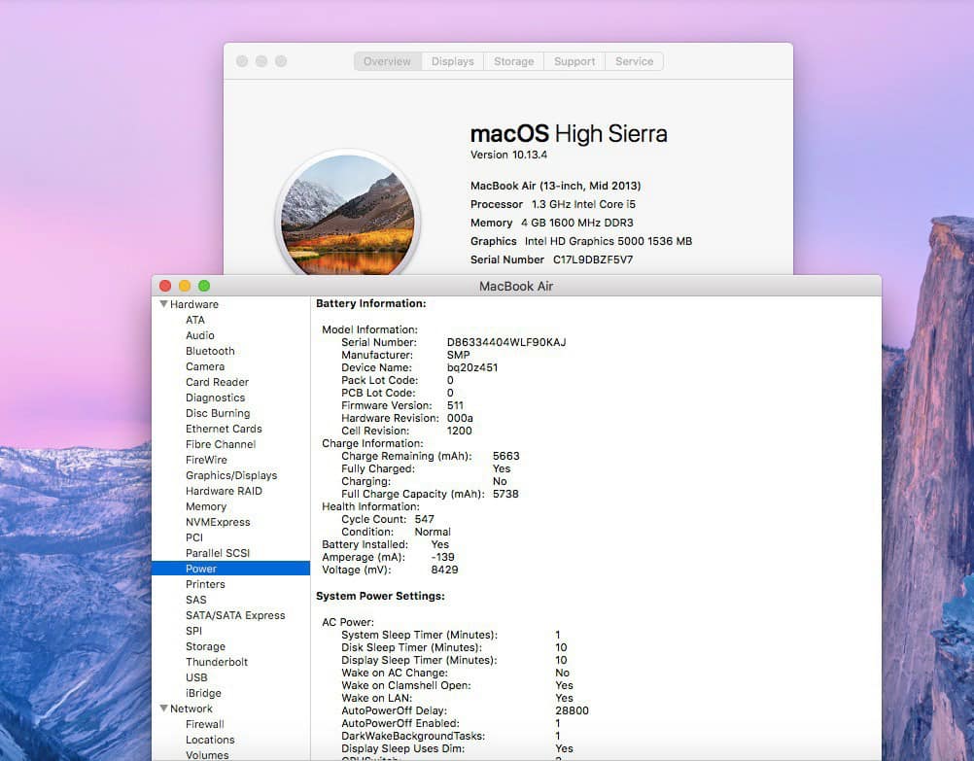Show Thunderbolt hardware information
974x761 pixels.
pos(217,662)
